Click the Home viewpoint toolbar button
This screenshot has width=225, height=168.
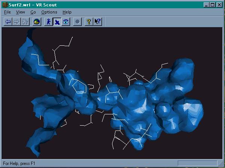(x=25, y=22)
